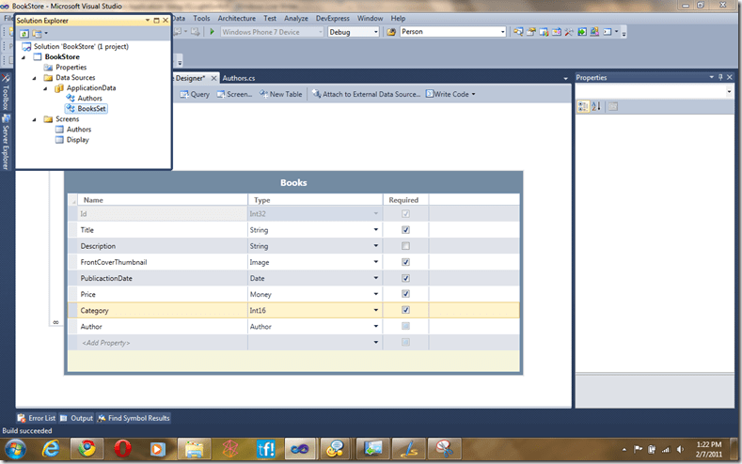
Task: Open the Type dropdown for Category
Action: coord(375,310)
